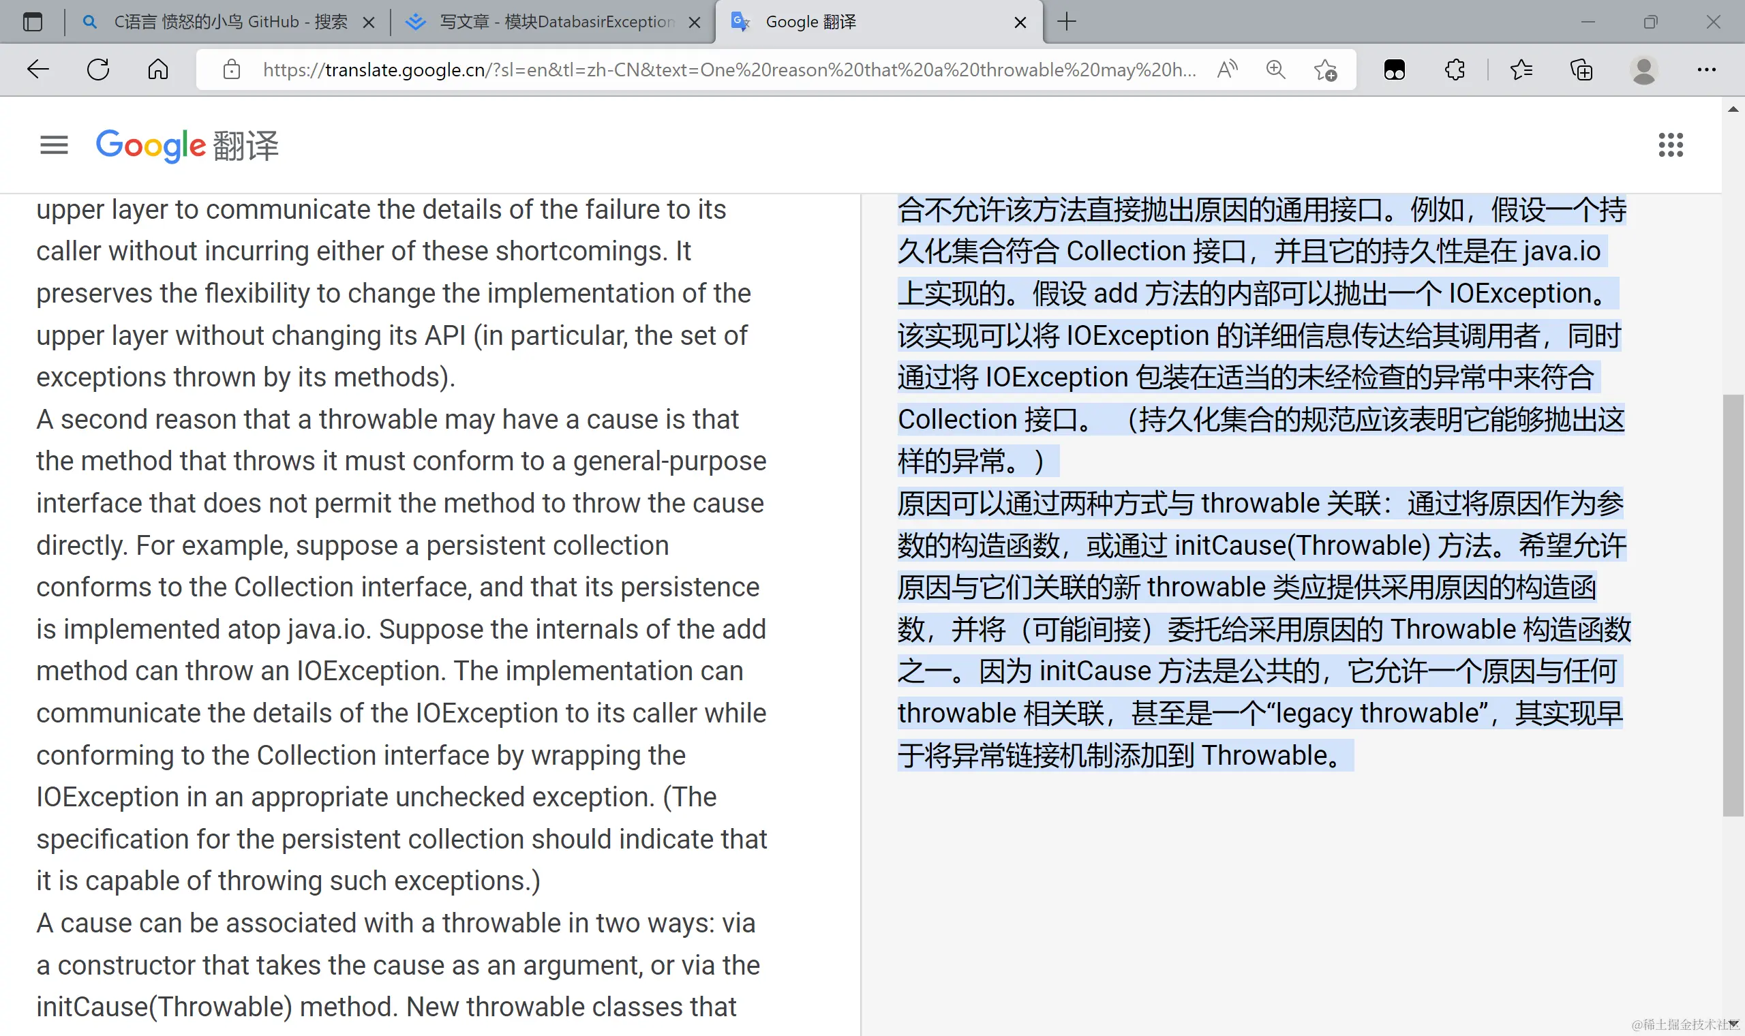Viewport: 1745px width, 1036px height.
Task: Open browser extensions puzzle icon
Action: pyautogui.click(x=1455, y=69)
